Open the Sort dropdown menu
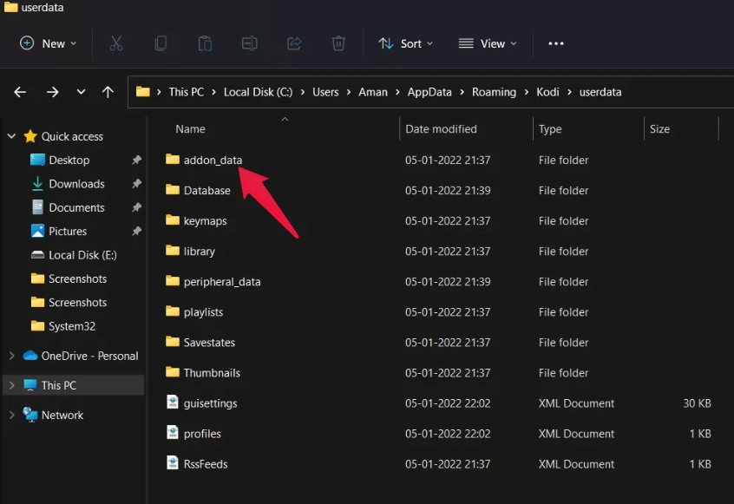Image resolution: width=734 pixels, height=504 pixels. tap(405, 43)
